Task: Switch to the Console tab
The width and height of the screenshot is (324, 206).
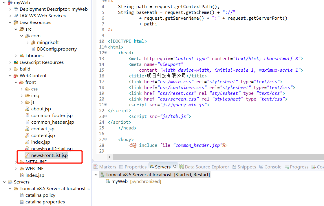Action: click(270, 167)
